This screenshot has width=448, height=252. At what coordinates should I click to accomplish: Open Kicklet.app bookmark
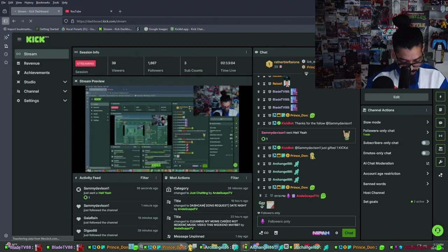(x=187, y=29)
